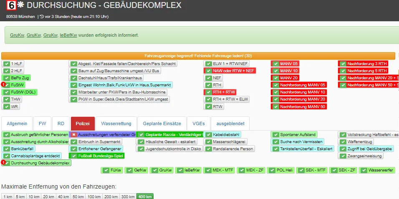Set maximum distance to 400 km
The width and height of the screenshot is (399, 199).
[x=144, y=196]
